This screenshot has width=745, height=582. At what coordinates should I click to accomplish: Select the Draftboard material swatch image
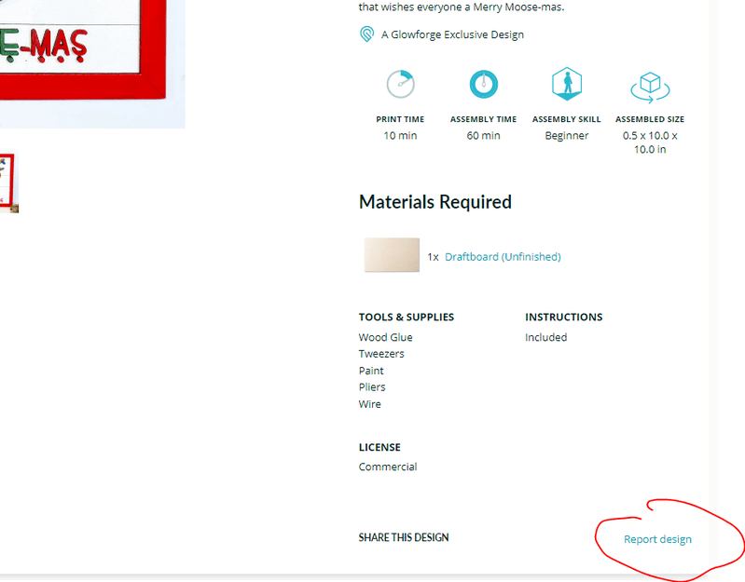pos(392,255)
